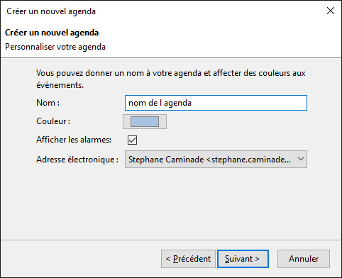Click the 'Adresse électronique :' label

pyautogui.click(x=77, y=160)
